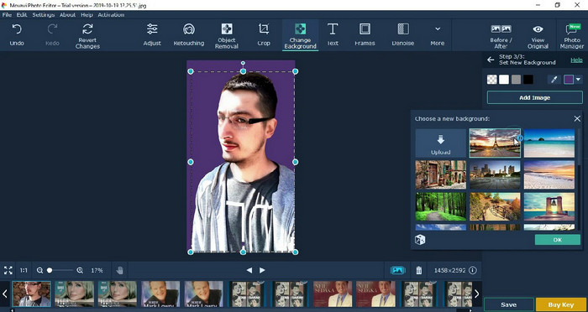Click the Redo tool
Image resolution: width=588 pixels, height=312 pixels.
(x=52, y=35)
